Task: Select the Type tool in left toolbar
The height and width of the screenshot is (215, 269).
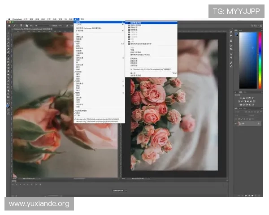Action: (8, 78)
